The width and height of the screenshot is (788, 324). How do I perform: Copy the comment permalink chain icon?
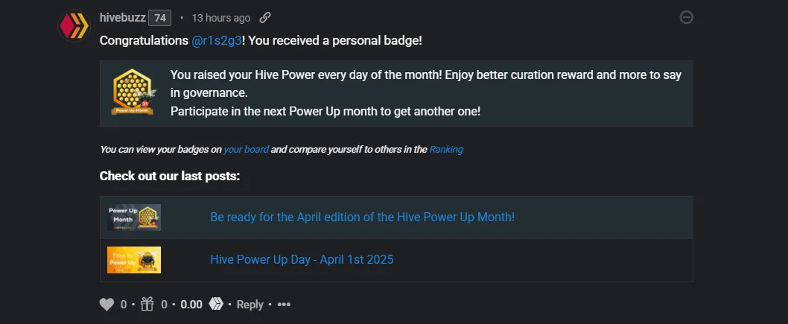pos(265,18)
